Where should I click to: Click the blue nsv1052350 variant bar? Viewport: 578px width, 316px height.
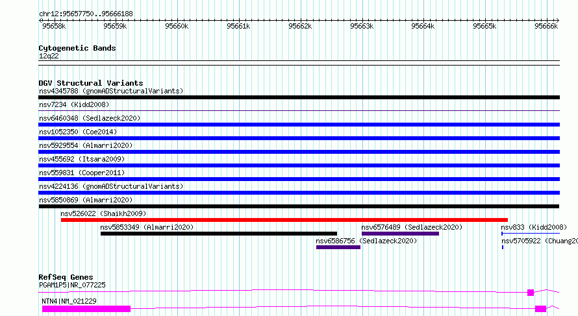point(299,138)
